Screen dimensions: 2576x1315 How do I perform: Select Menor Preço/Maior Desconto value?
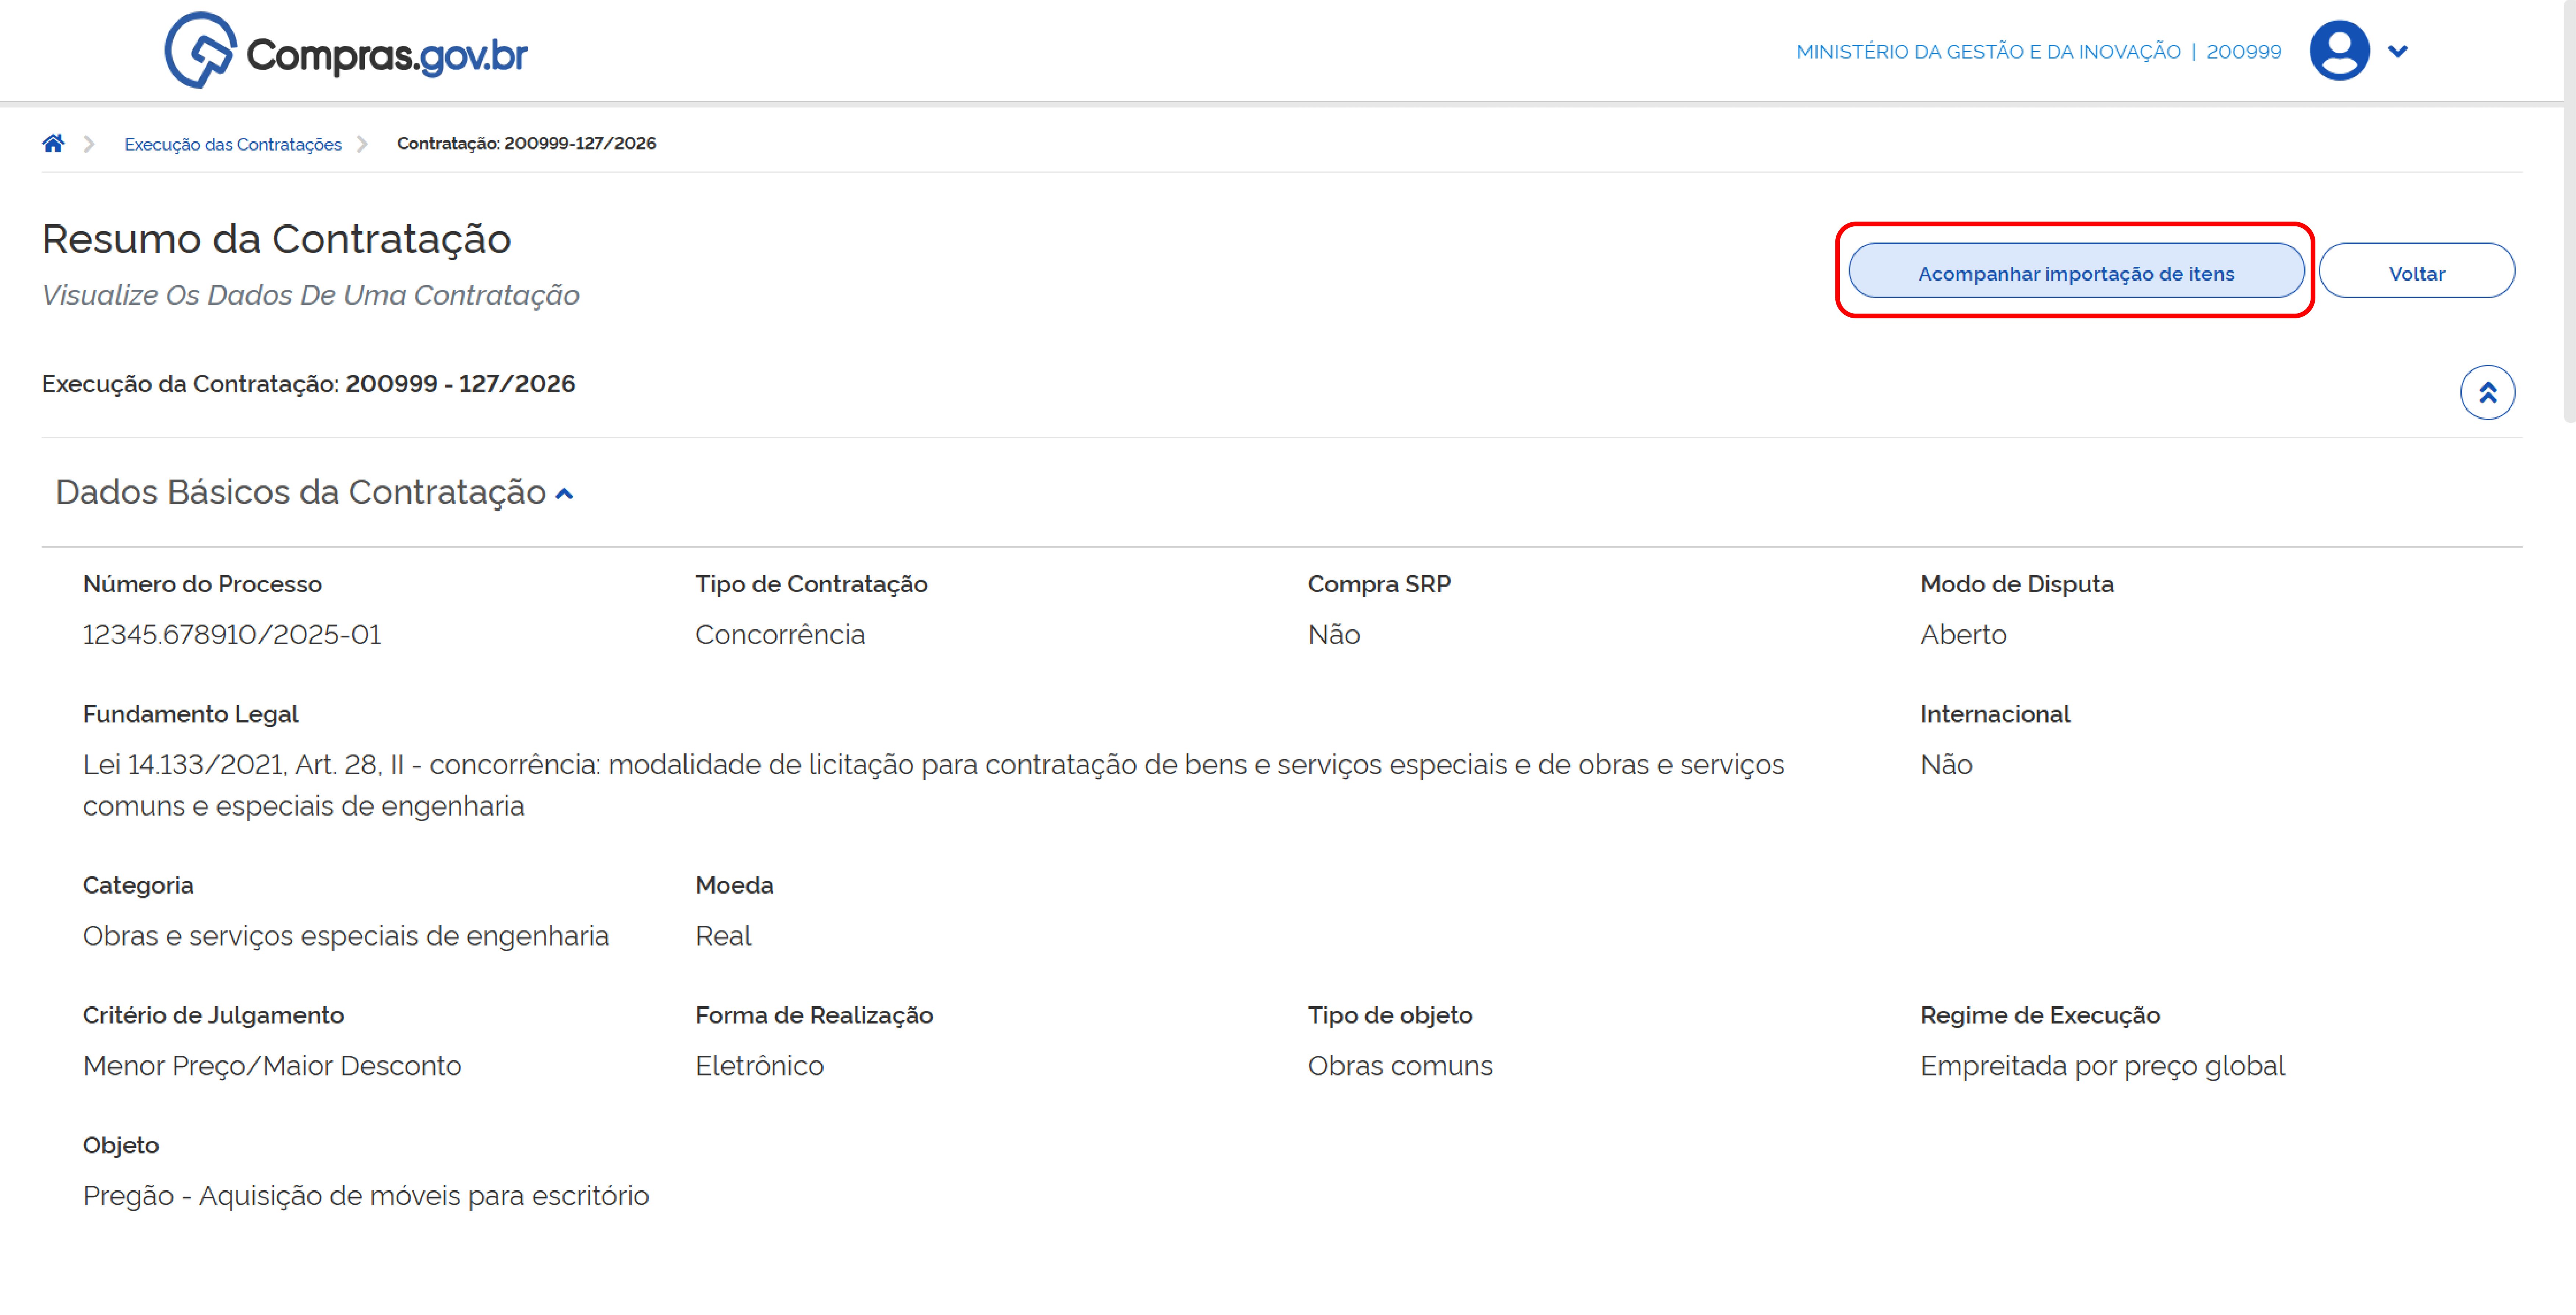[x=272, y=1065]
